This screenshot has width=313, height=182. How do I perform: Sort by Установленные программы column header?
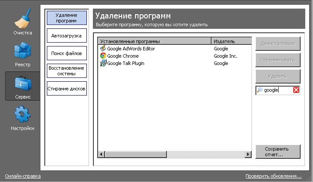tap(154, 41)
